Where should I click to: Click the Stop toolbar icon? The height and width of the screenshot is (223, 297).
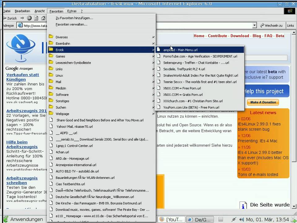[29, 18]
